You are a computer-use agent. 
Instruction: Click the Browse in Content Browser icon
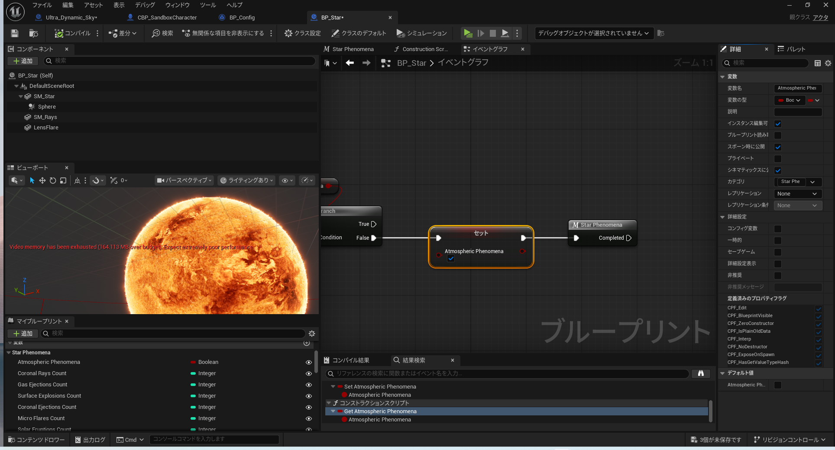pyautogui.click(x=33, y=33)
